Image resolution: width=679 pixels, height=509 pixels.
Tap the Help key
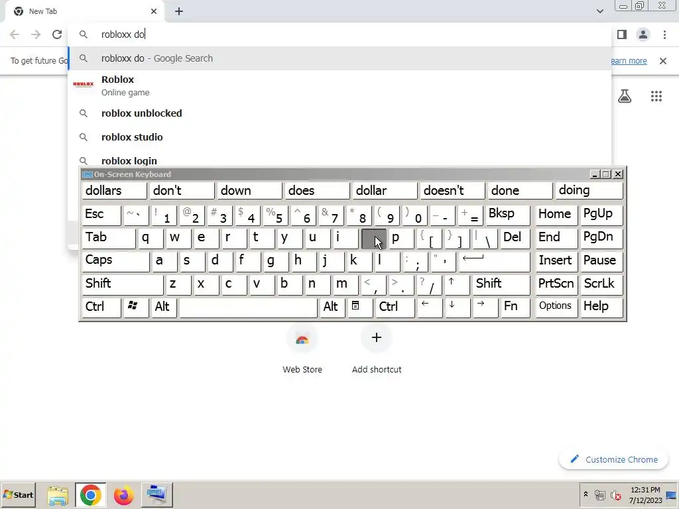[601, 308]
